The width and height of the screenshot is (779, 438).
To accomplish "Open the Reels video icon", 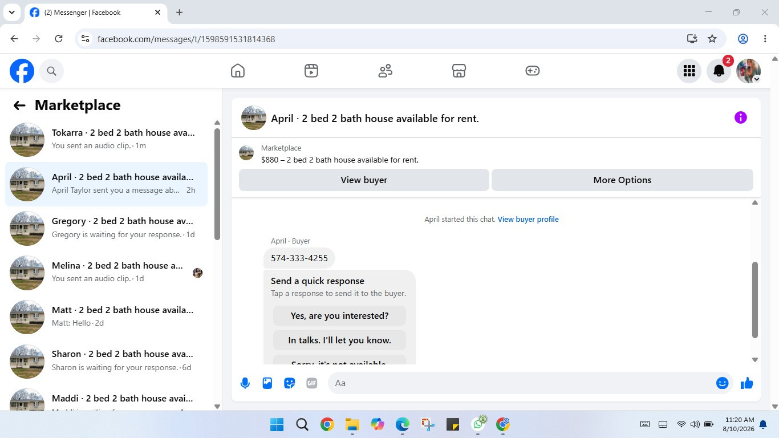I will click(x=311, y=71).
